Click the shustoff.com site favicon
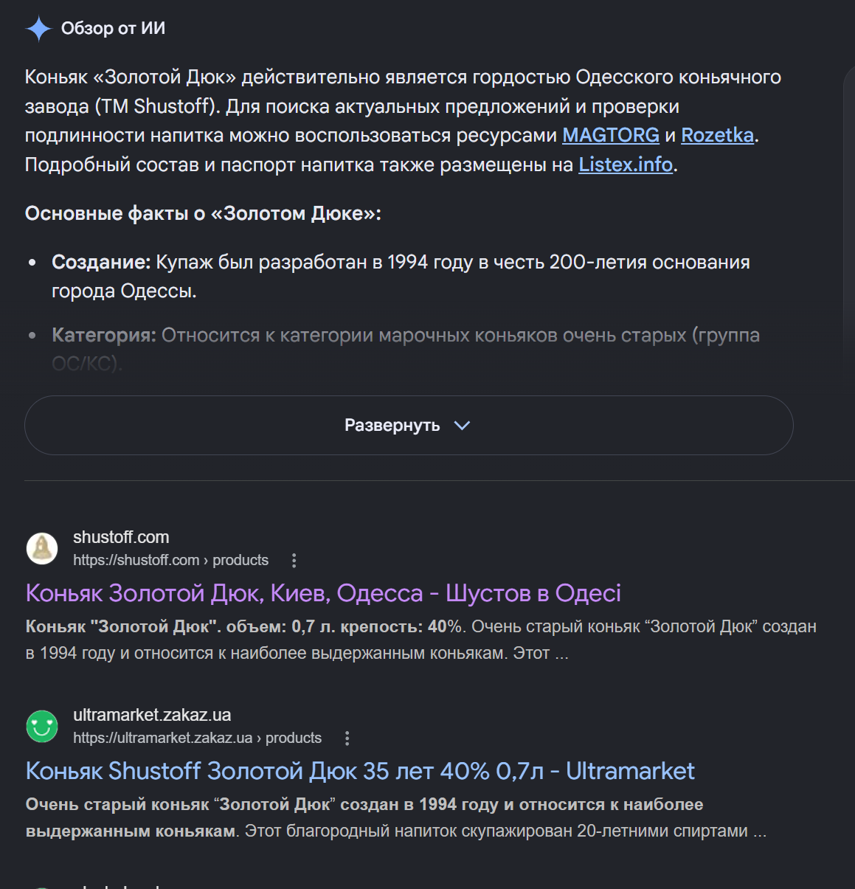 tap(42, 549)
